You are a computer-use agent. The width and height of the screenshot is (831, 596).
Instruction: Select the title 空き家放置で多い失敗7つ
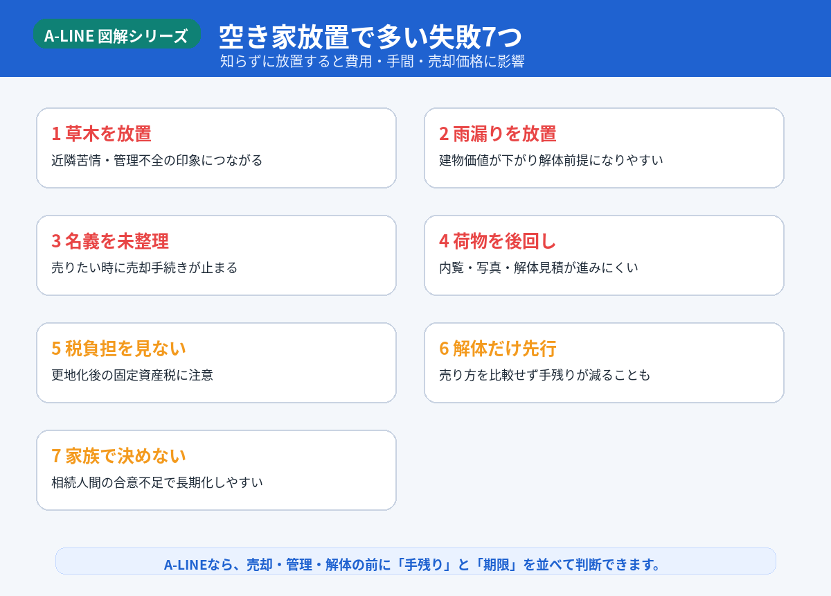[370, 36]
